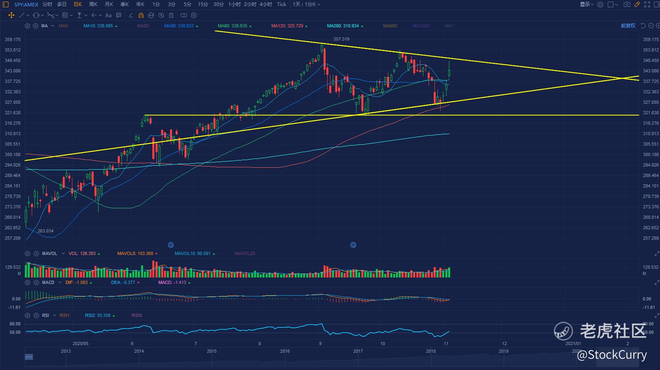The width and height of the screenshot is (660, 370).
Task: Click the 前复权 adjustment button
Action: click(x=628, y=26)
